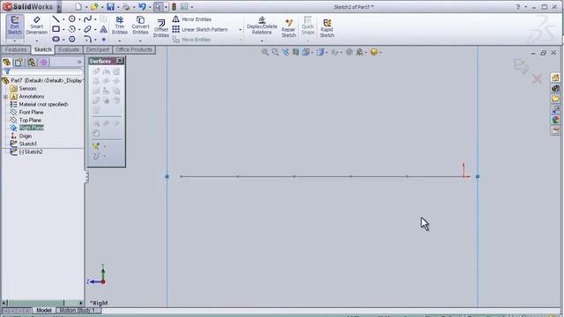Click Linear Sketch Pattern
The width and height of the screenshot is (564, 317).
[x=200, y=29]
